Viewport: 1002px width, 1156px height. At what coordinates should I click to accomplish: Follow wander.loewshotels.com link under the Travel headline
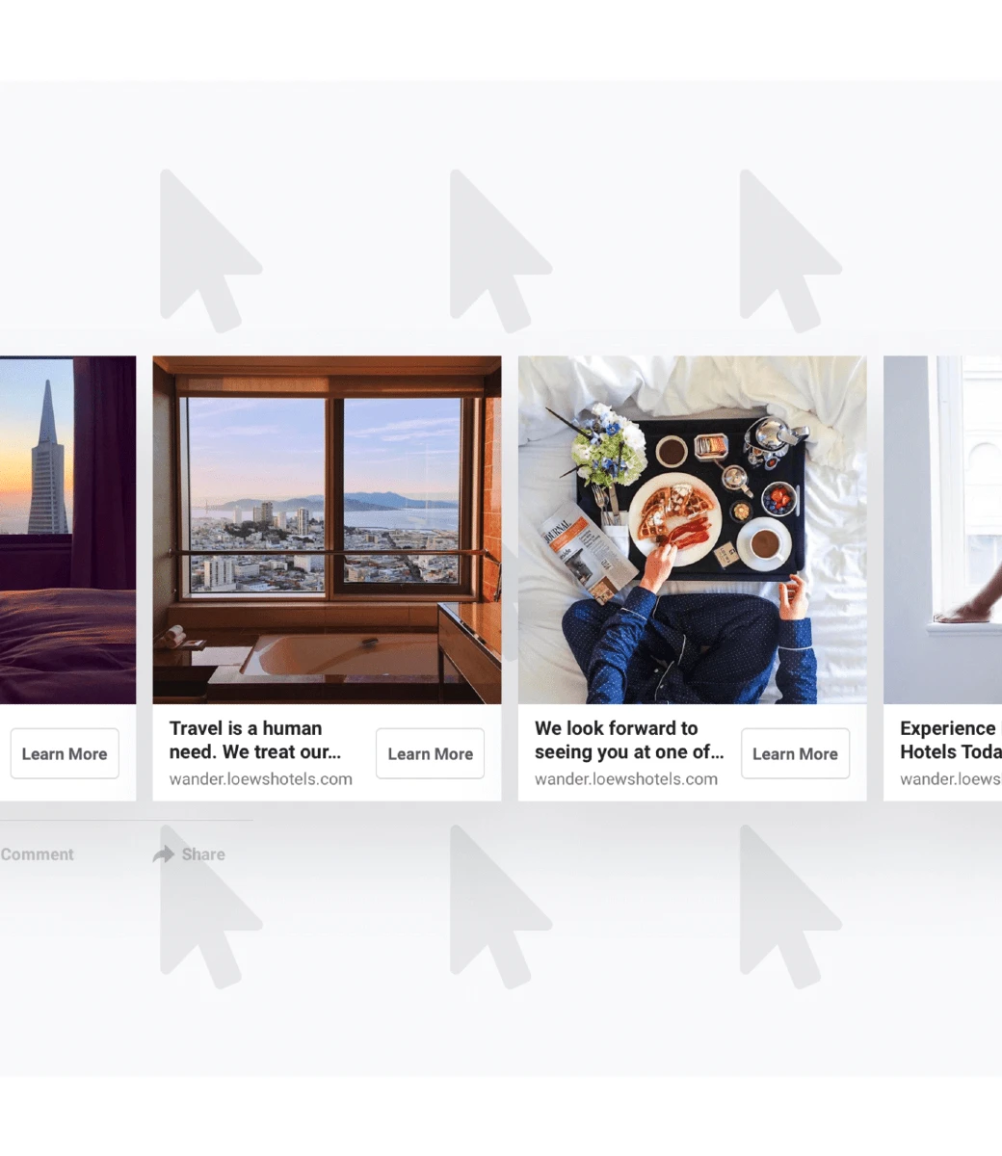point(261,779)
